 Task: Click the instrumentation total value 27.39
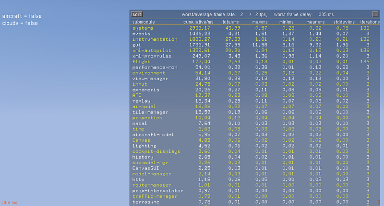point(233,39)
